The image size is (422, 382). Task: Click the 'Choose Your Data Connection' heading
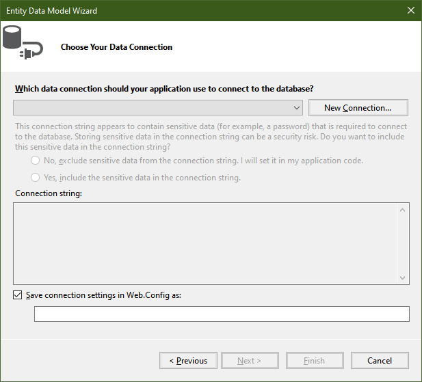[x=116, y=47]
